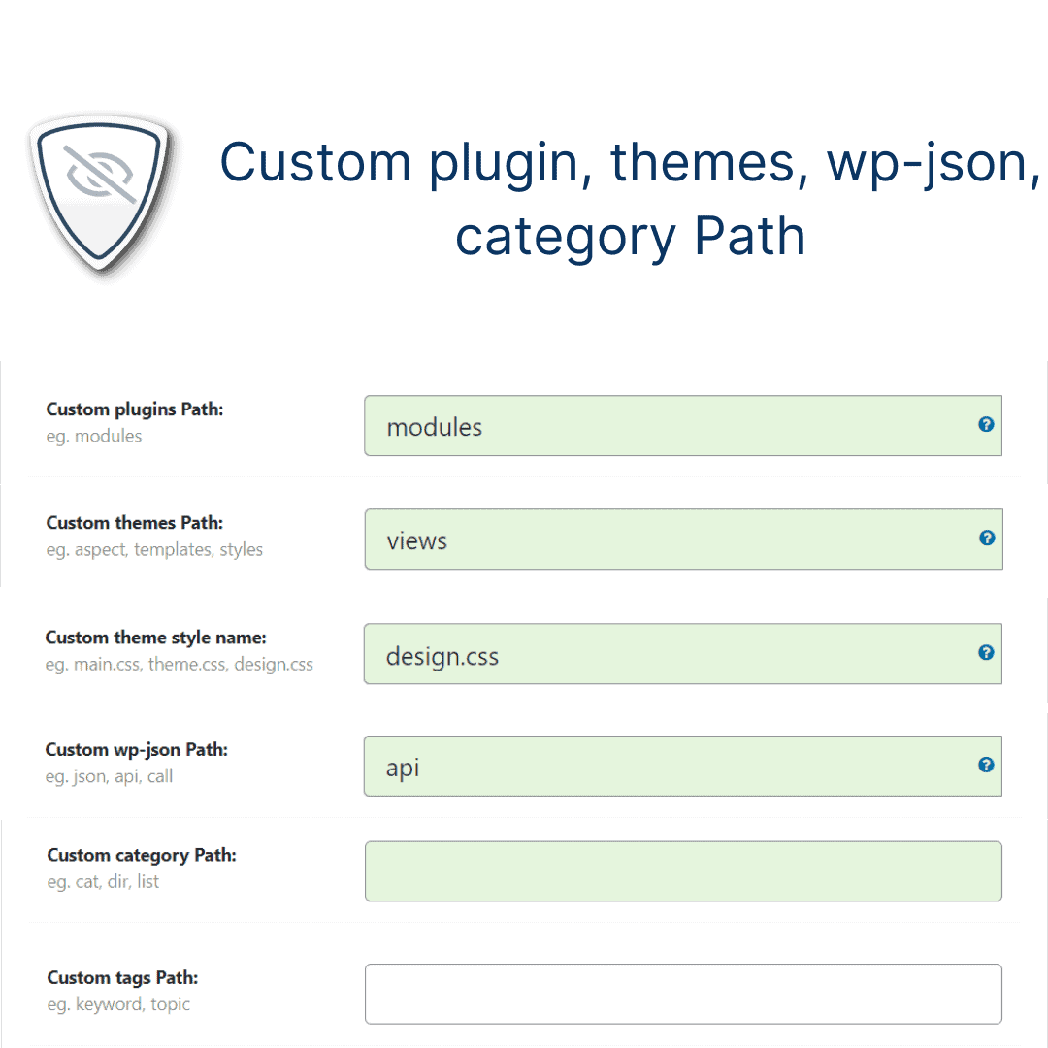Viewport: 1048px width, 1048px height.
Task: Click the Custom plugins Path label
Action: [135, 409]
